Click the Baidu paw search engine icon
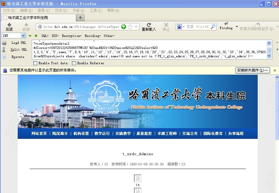 point(179,27)
